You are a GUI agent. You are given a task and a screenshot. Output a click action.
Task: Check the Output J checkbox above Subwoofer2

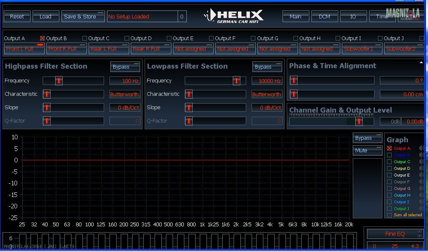(x=380, y=38)
